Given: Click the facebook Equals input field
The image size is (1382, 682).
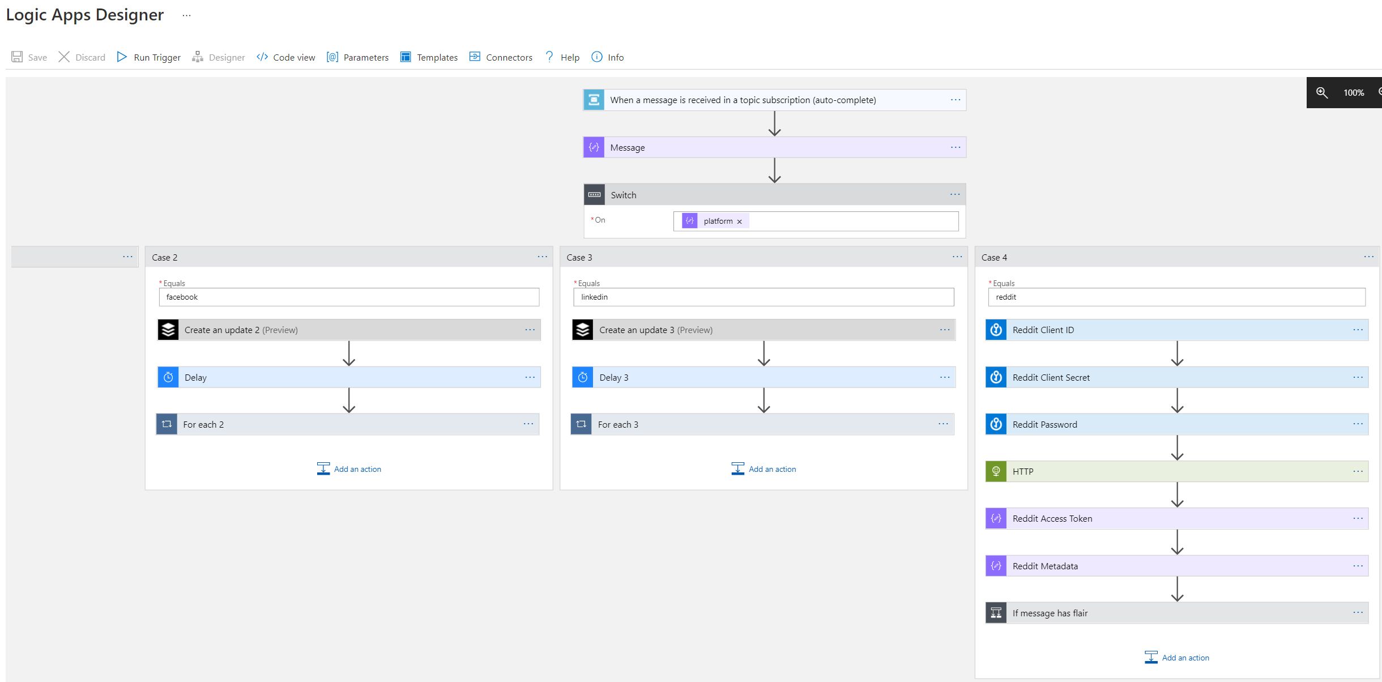Looking at the screenshot, I should coord(349,297).
